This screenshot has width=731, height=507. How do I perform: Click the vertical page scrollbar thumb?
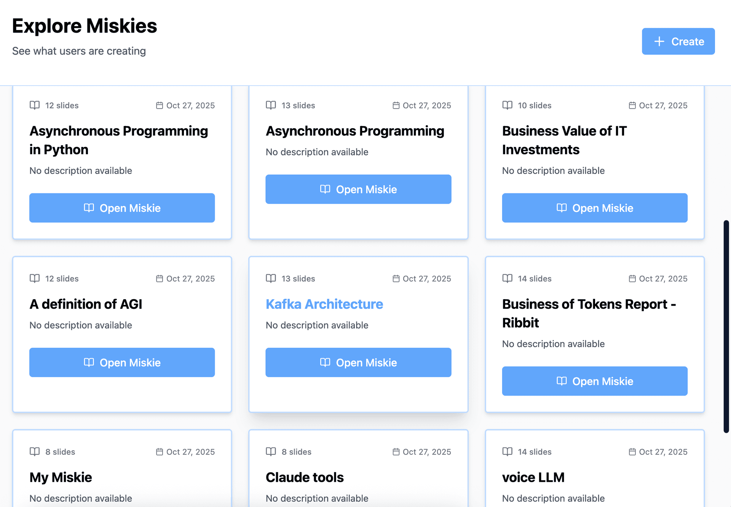point(726,326)
